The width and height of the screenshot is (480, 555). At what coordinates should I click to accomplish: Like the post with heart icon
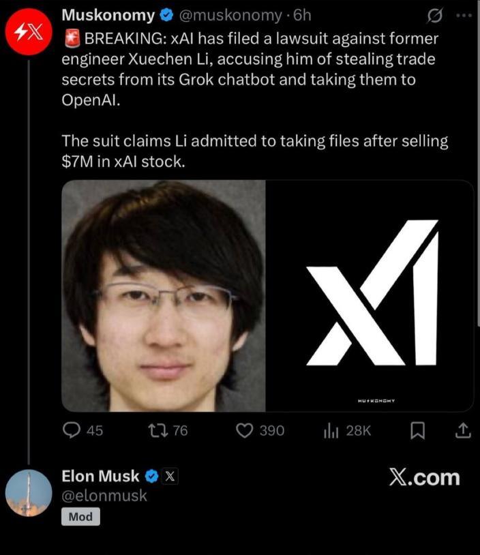[245, 430]
